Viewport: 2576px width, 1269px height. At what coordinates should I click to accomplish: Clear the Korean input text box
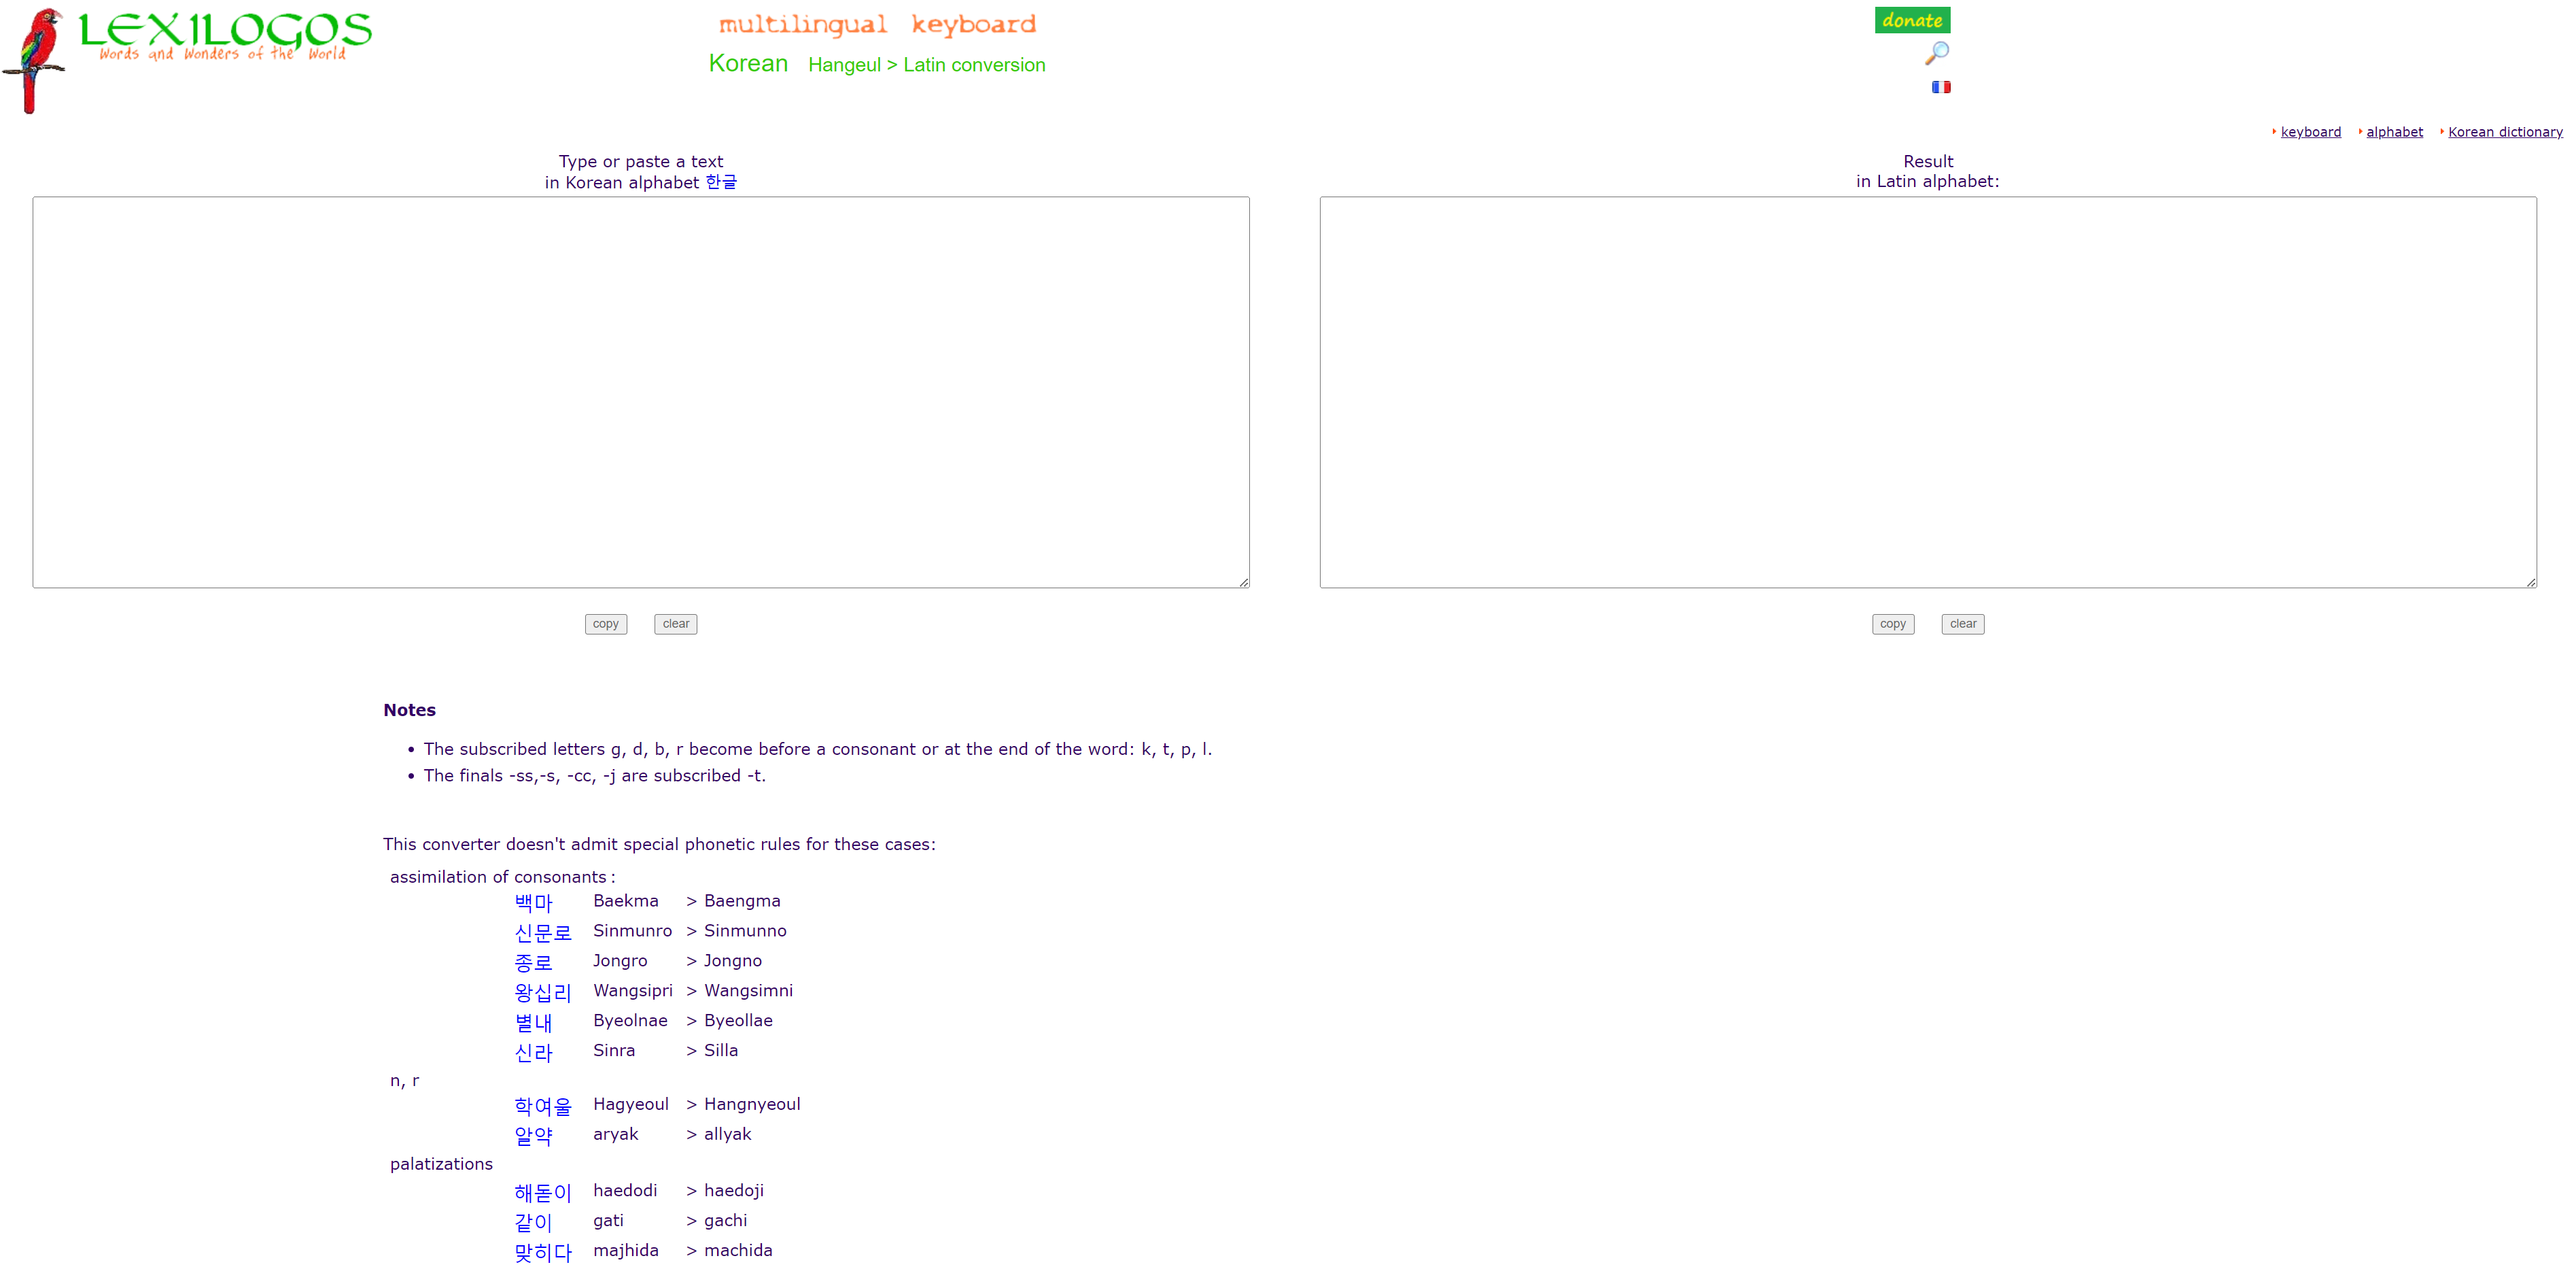click(676, 624)
